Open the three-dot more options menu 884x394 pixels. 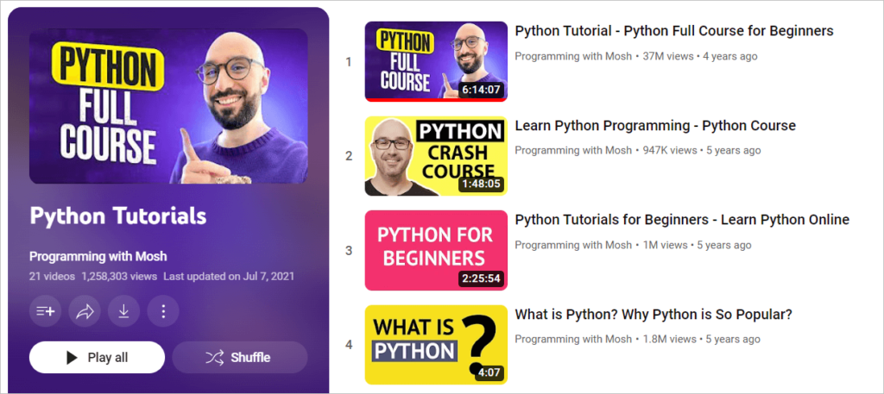tap(163, 312)
